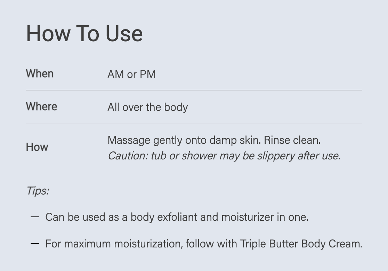Select the word "PM" in the When row

click(x=147, y=74)
